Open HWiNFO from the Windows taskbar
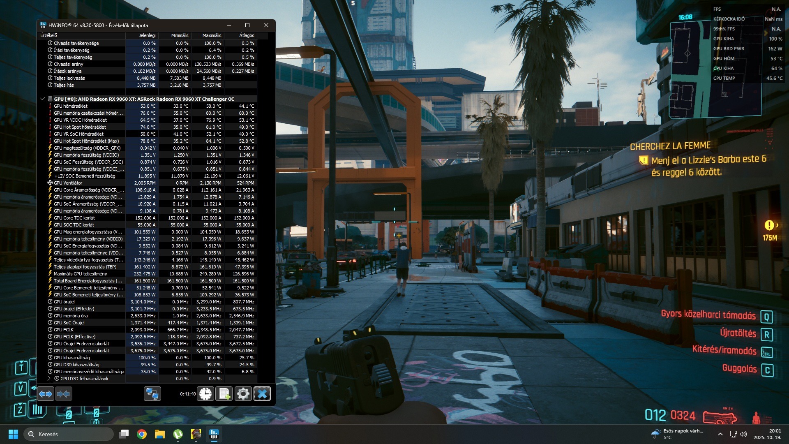The width and height of the screenshot is (789, 444). 214,434
